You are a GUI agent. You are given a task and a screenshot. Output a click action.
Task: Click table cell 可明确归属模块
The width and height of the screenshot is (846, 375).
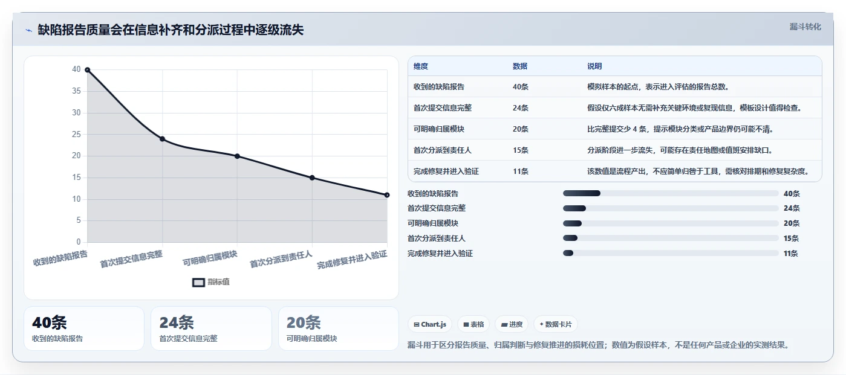(439, 129)
